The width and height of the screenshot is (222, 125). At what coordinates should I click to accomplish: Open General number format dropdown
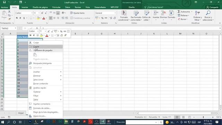pyautogui.click(x=115, y=13)
